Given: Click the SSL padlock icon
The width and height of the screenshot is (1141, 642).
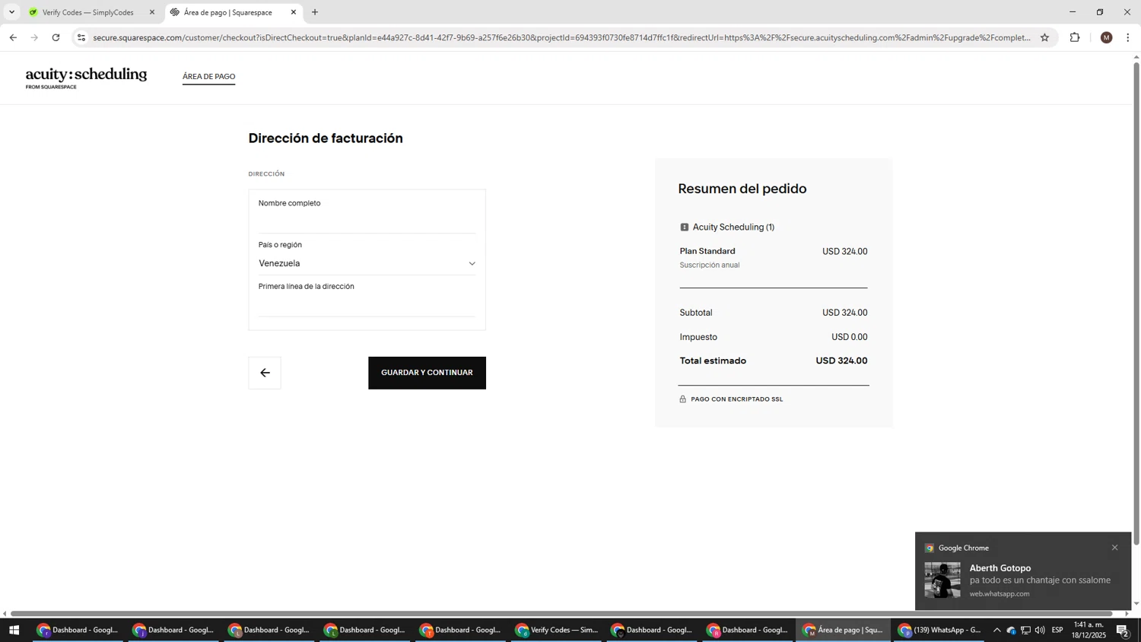Looking at the screenshot, I should (682, 399).
